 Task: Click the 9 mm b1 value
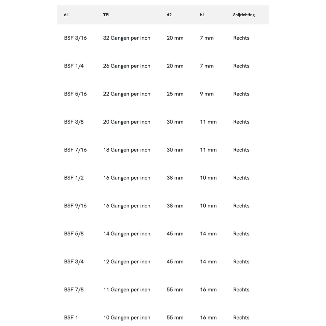pyautogui.click(x=207, y=94)
